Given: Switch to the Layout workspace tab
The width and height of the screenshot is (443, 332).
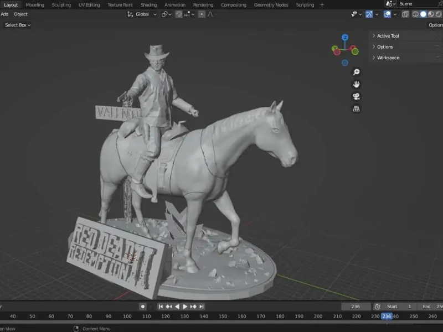Looking at the screenshot, I should click(11, 5).
